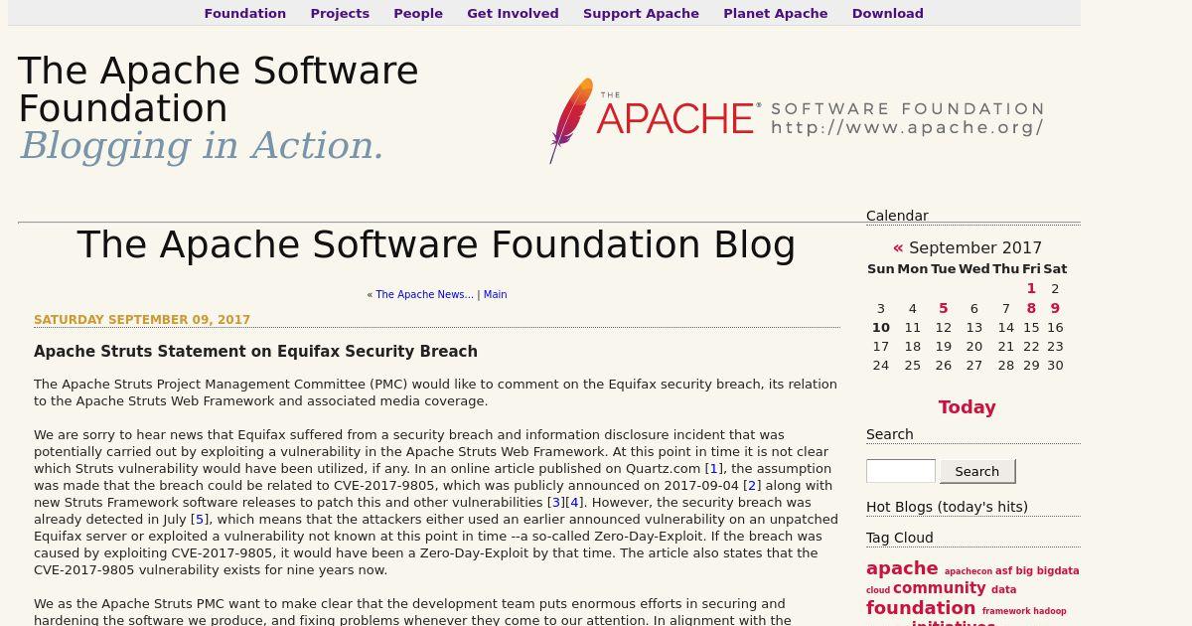This screenshot has width=1192, height=626.
Task: Open the cloud tag
Action: click(x=878, y=590)
